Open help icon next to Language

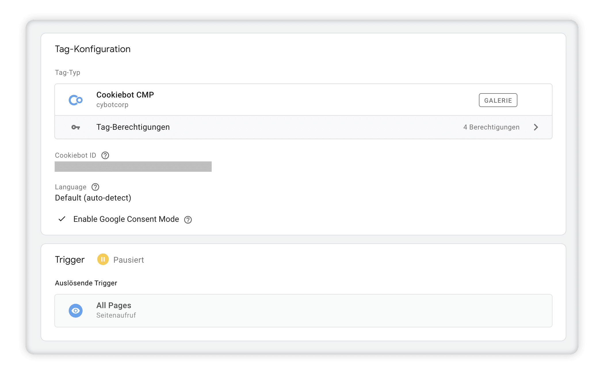coord(95,187)
